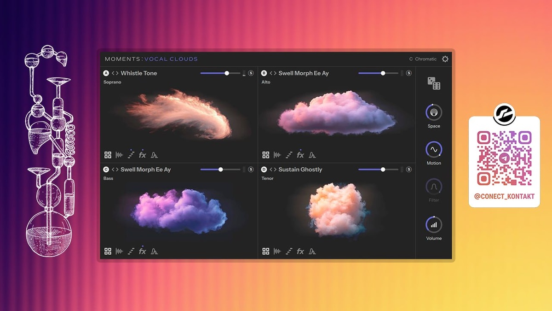Click the dice randomize icon
This screenshot has height=311, width=552.
coord(434,83)
